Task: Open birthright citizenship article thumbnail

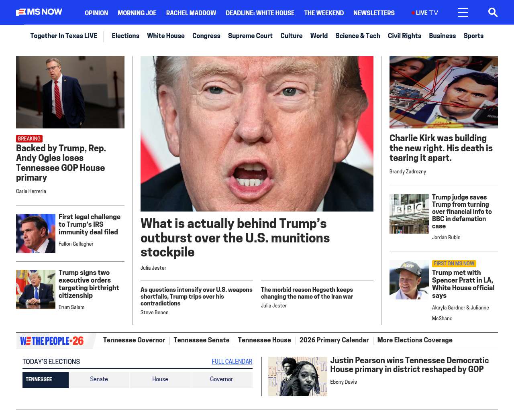Action: click(x=36, y=289)
